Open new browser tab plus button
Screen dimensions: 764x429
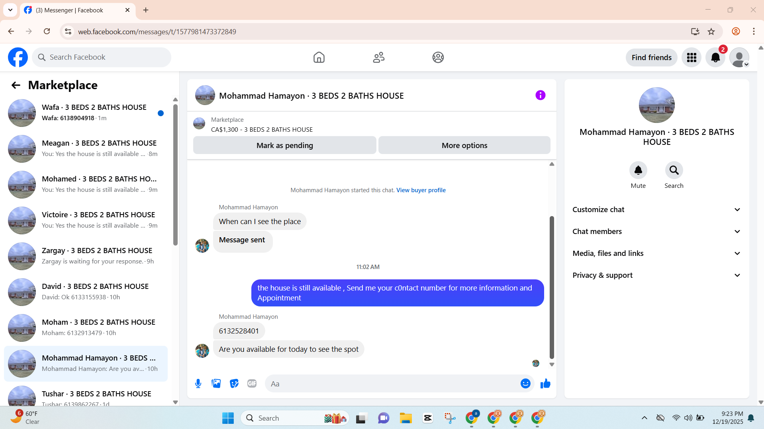pos(146,10)
